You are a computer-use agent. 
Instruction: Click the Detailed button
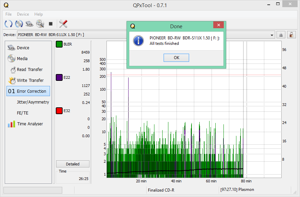[x=73, y=164]
